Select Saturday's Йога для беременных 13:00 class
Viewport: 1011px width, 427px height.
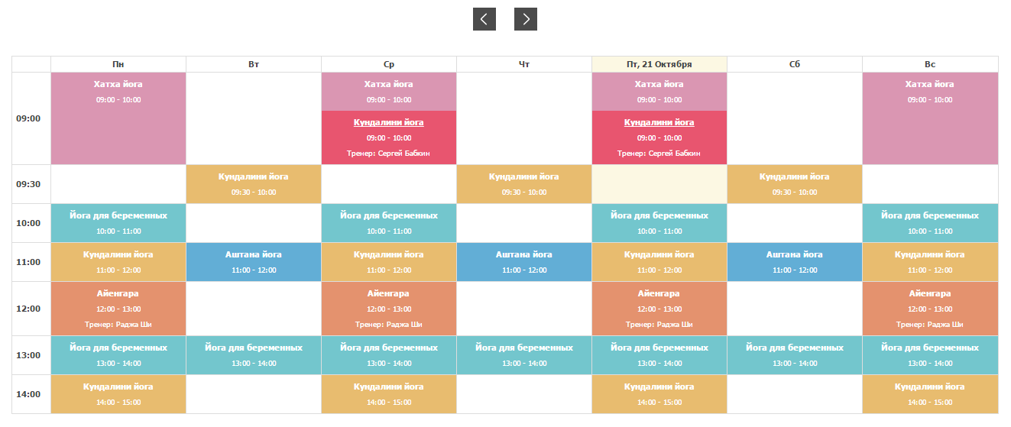point(794,355)
